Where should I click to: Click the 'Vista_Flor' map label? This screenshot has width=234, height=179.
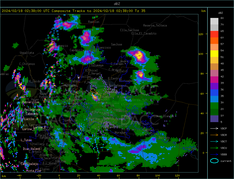point(34,171)
